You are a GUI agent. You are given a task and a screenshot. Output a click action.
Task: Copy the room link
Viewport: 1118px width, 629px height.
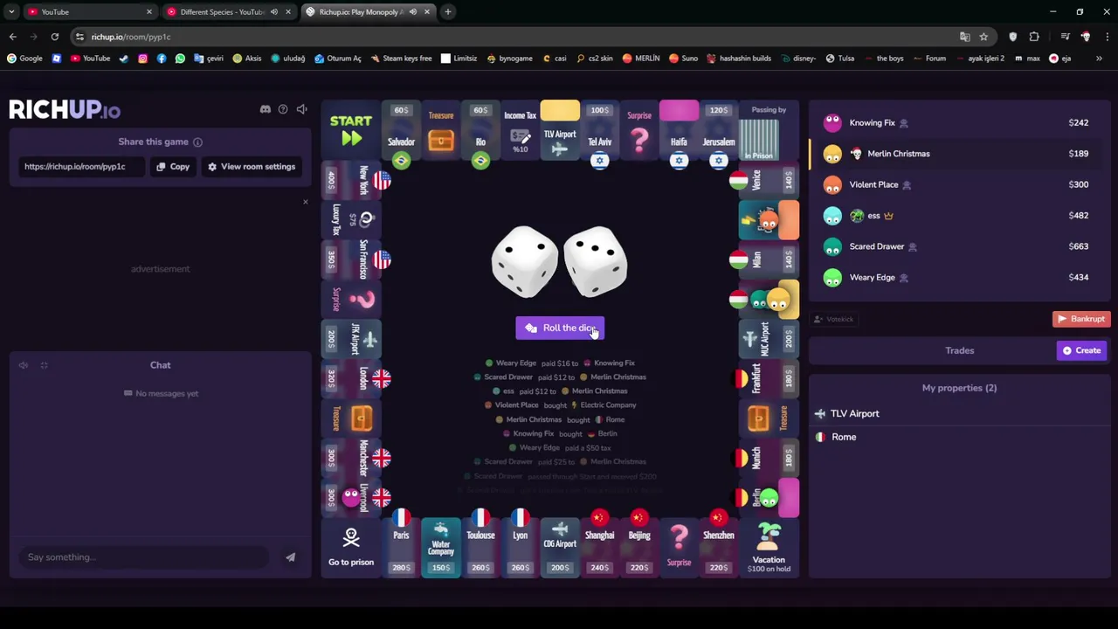click(173, 167)
